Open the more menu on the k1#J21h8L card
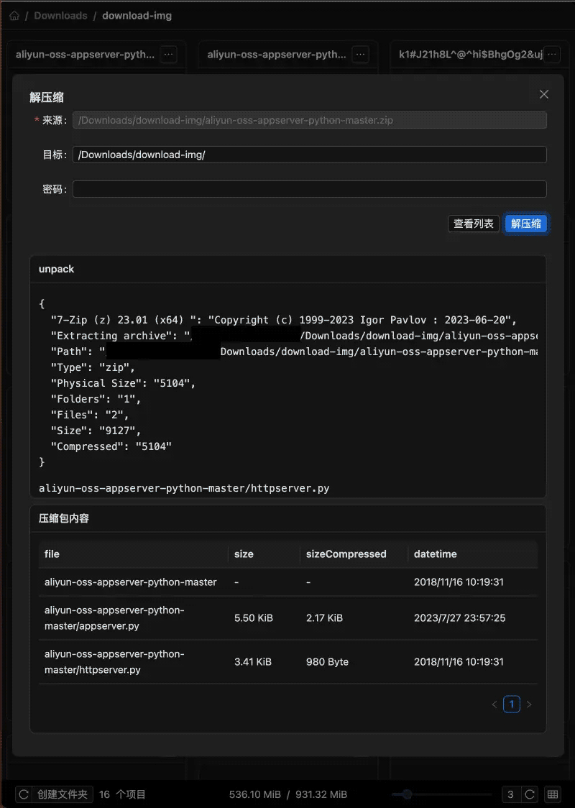 coord(552,54)
